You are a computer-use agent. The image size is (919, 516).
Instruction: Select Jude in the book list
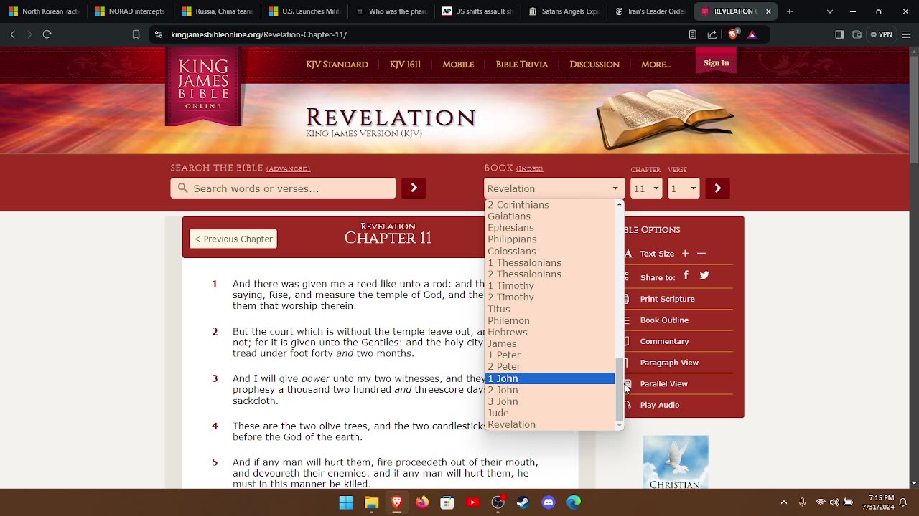550,413
